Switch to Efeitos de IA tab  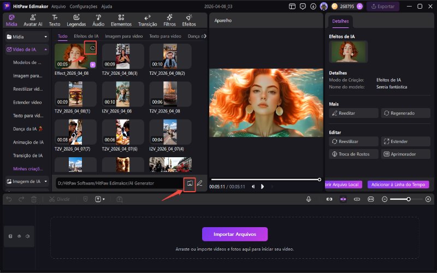pos(86,36)
